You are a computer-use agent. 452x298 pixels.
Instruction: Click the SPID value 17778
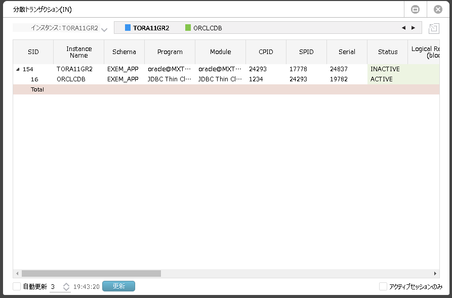point(298,69)
